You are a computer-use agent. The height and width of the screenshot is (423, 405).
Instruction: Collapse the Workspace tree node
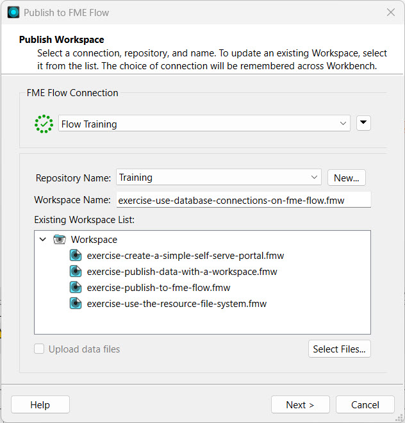click(x=43, y=240)
